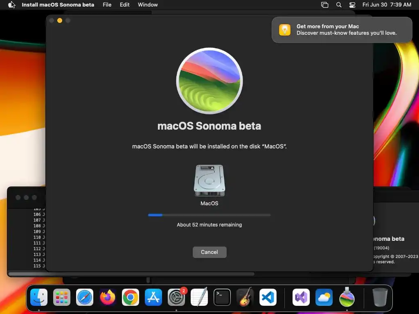Click the macOS Sonoma logo image
Viewport: 419px width, 314px height.
click(209, 81)
